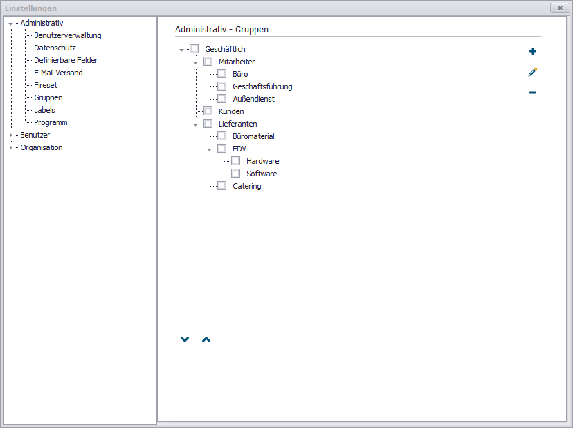Check the Hardware checkbox

tap(235, 161)
